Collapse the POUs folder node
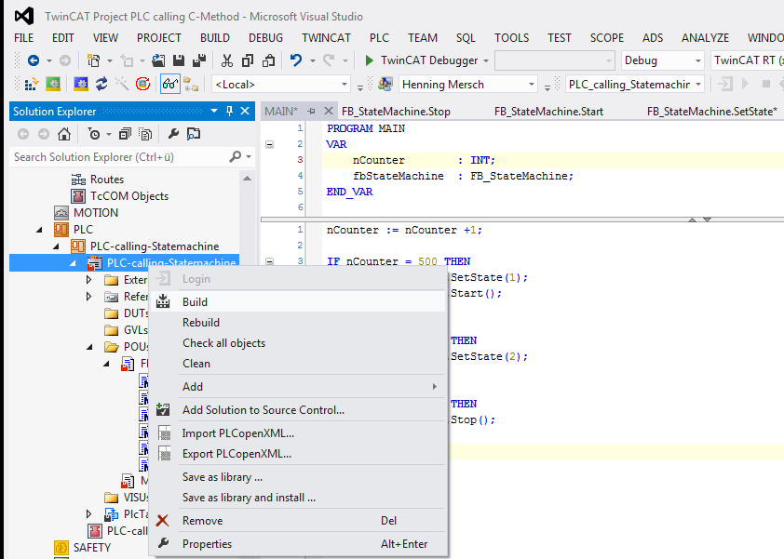The height and width of the screenshot is (559, 784). [89, 347]
